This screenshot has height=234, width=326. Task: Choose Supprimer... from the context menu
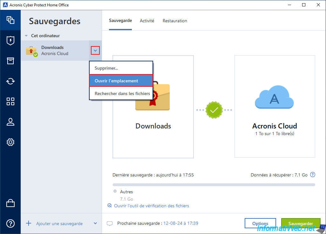121,68
